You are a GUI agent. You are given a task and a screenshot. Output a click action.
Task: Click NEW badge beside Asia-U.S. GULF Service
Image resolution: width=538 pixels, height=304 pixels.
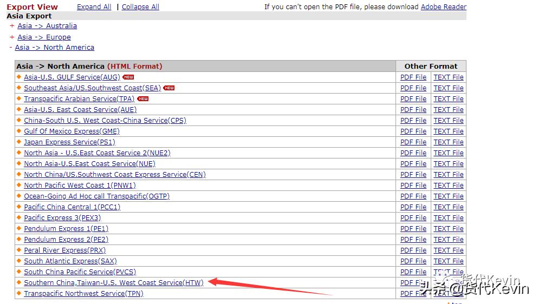pos(128,77)
